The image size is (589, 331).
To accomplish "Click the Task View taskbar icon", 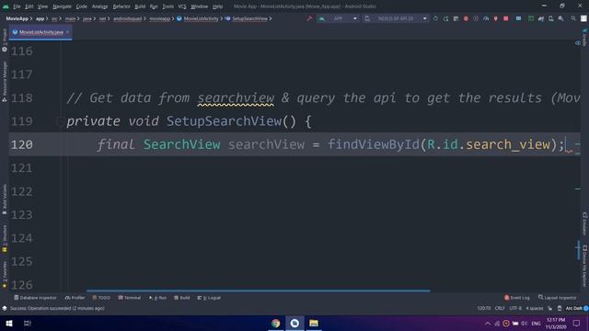I will [x=28, y=323].
